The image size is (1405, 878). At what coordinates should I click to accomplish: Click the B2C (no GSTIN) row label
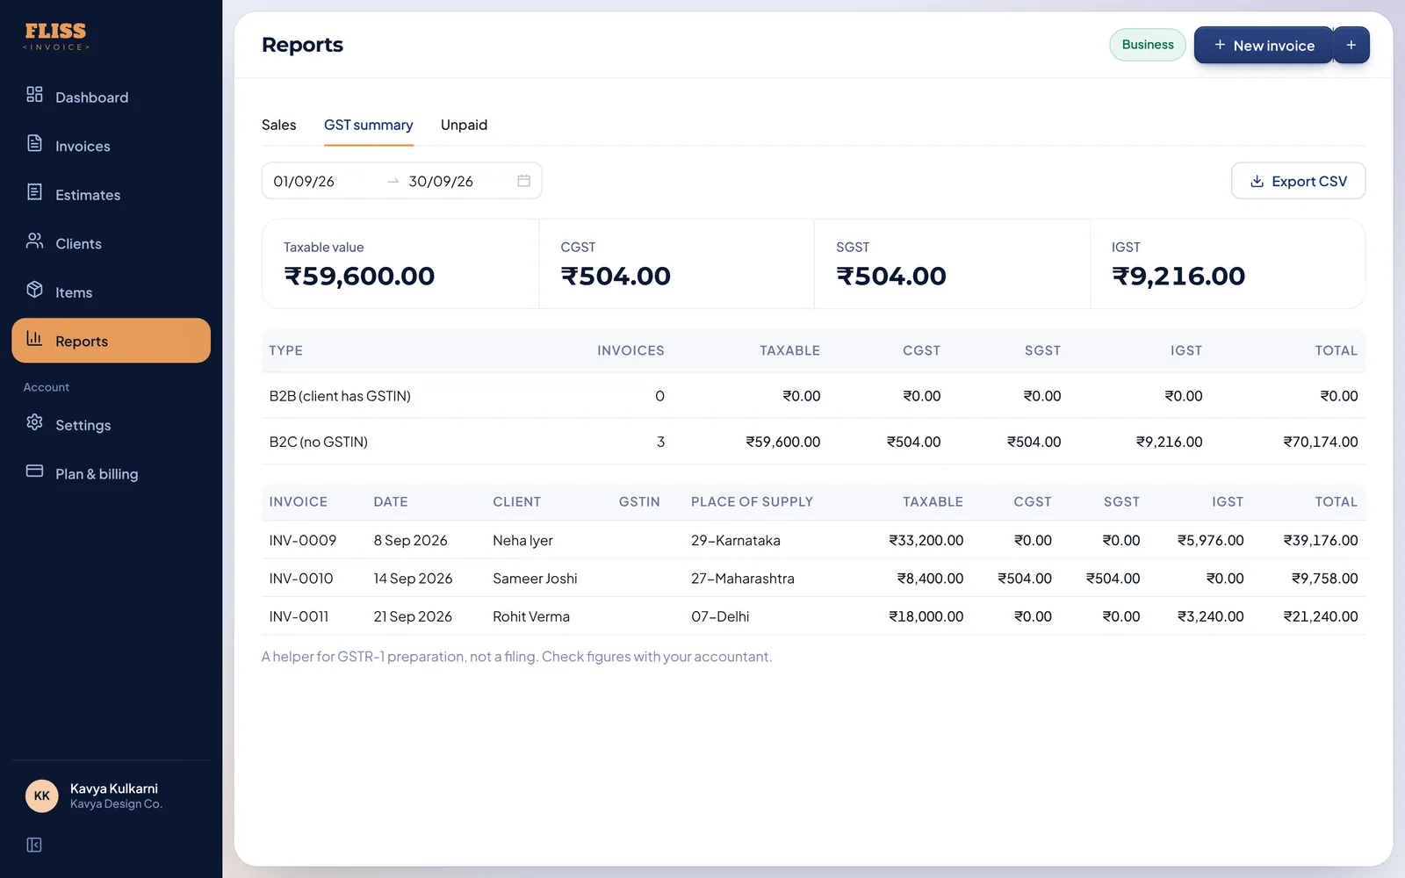318,442
